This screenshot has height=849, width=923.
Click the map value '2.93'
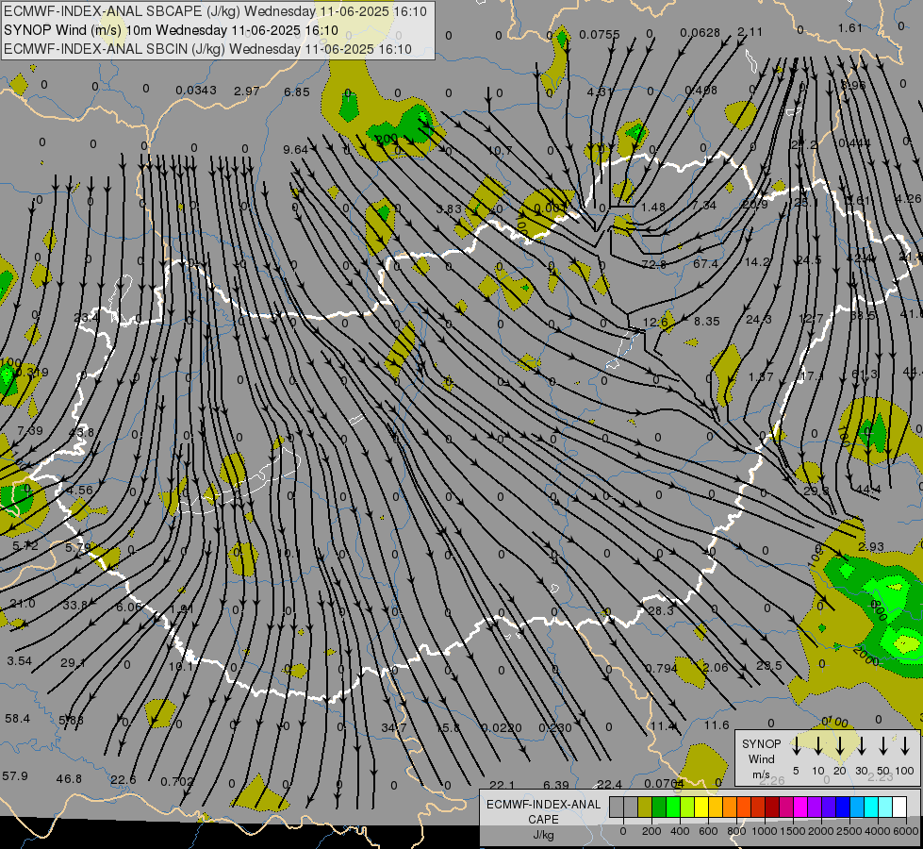870,547
